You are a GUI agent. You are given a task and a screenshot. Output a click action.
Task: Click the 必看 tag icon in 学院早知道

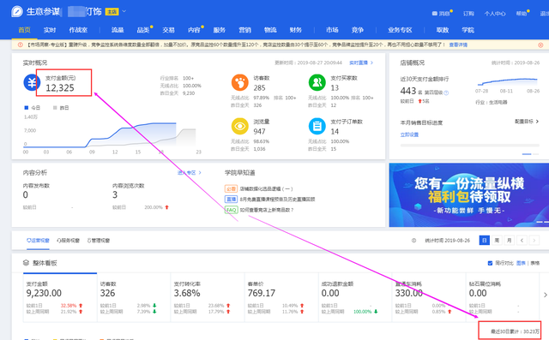coord(231,188)
